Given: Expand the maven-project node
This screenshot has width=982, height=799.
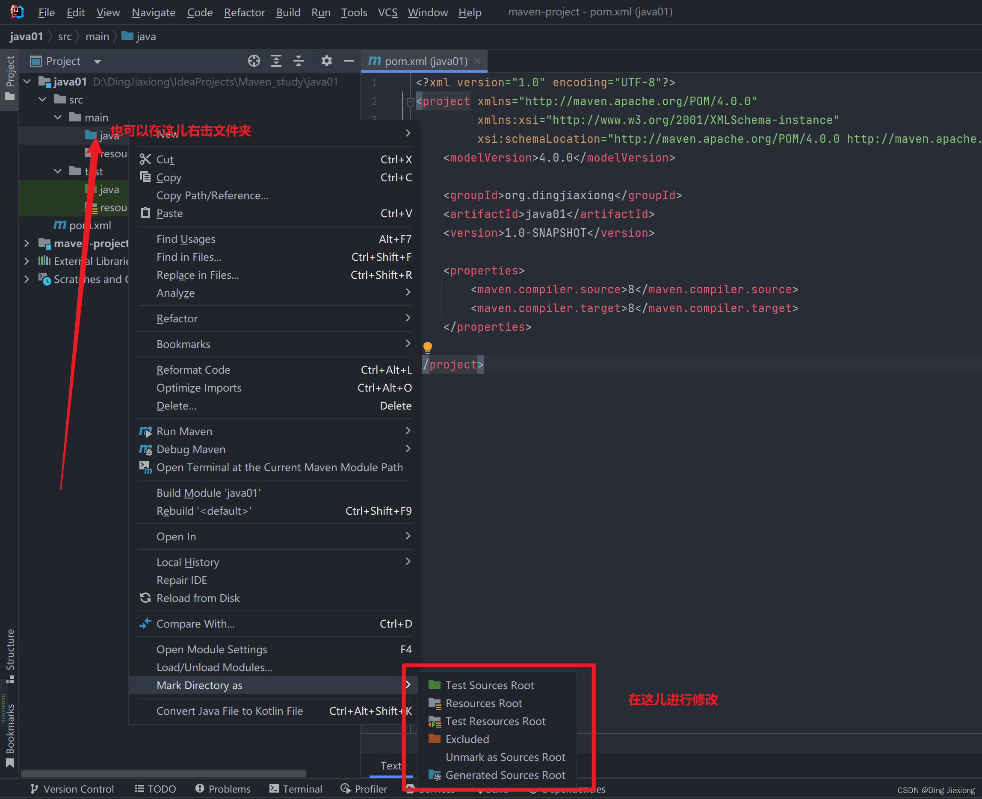Looking at the screenshot, I should (x=27, y=243).
